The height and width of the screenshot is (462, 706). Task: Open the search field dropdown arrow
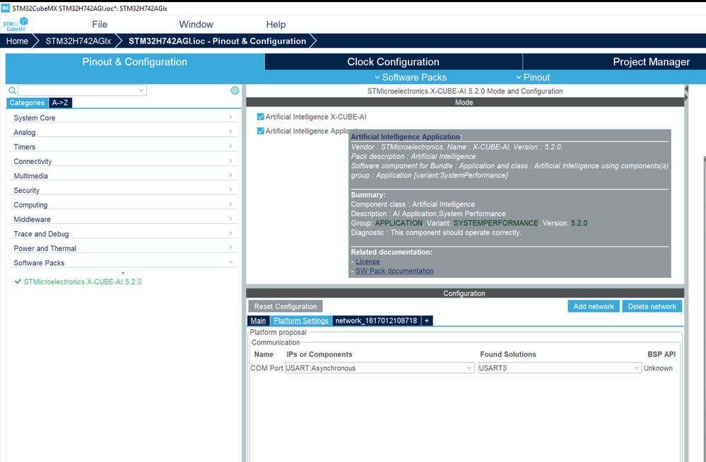(x=141, y=90)
